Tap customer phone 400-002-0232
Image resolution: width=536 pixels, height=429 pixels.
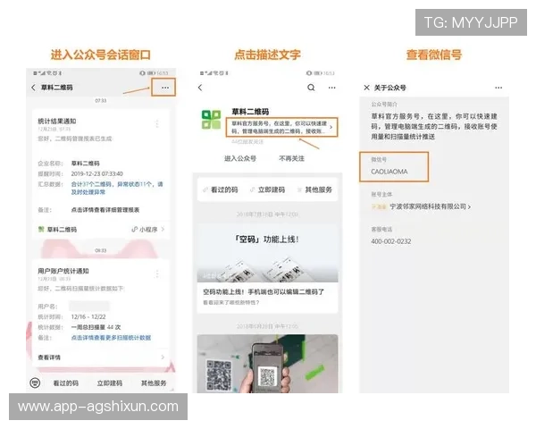391,241
